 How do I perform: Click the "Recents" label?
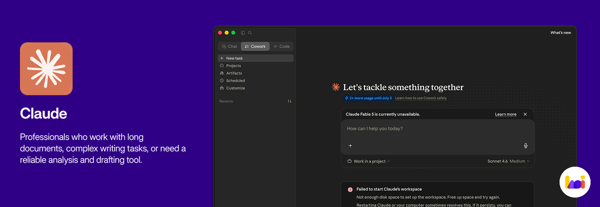click(x=226, y=101)
